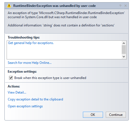Click the dialog title RuntimeBinderException text
Viewport: 133px width, 123px height.
55,6
